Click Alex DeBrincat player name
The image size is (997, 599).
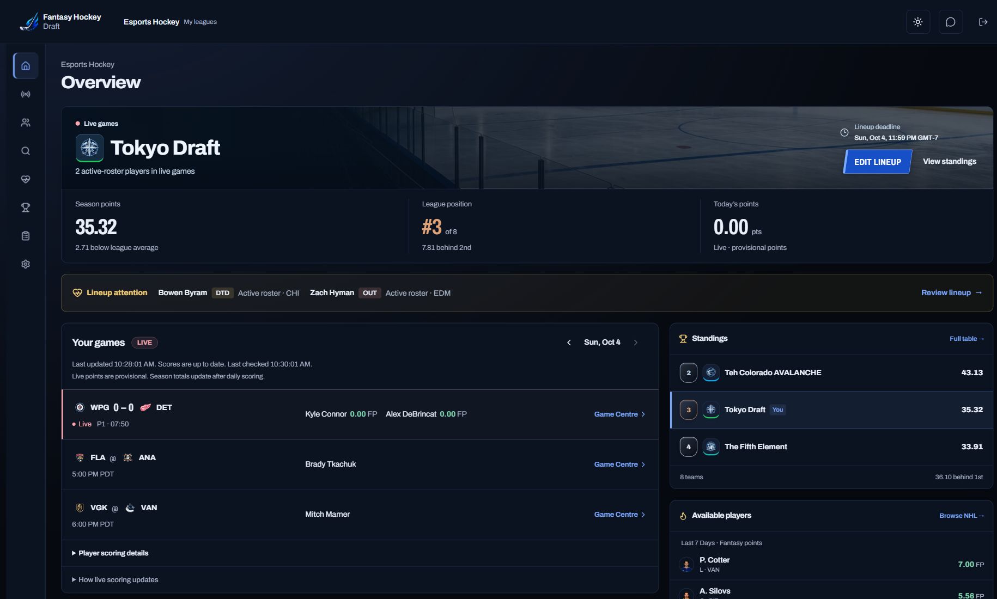(411, 414)
